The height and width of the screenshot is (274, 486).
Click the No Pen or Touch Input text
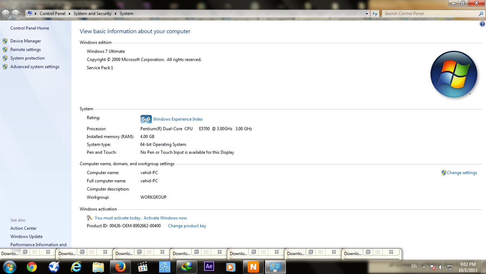[x=187, y=152]
